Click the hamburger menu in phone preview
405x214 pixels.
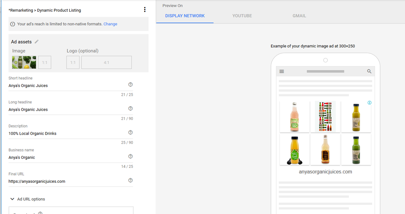[x=282, y=71]
